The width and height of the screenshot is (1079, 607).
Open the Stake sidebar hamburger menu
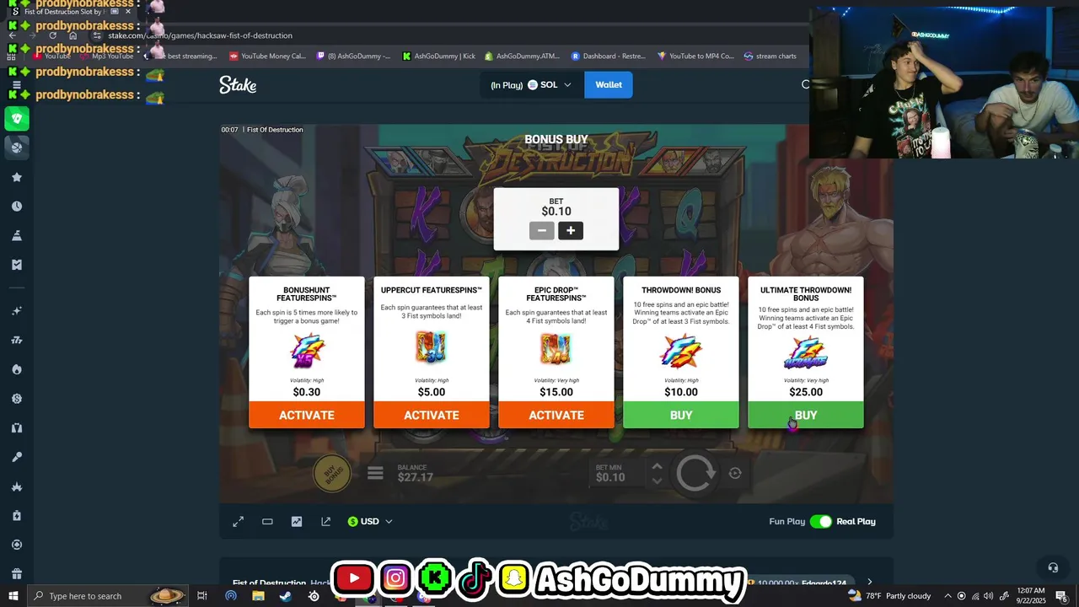coord(17,84)
